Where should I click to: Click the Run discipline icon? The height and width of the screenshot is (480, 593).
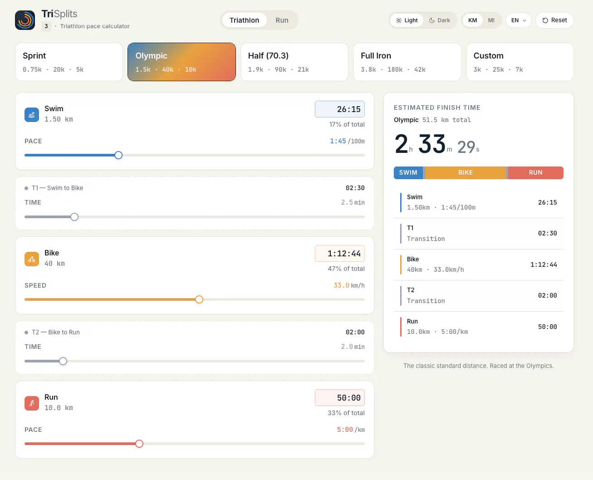[32, 403]
